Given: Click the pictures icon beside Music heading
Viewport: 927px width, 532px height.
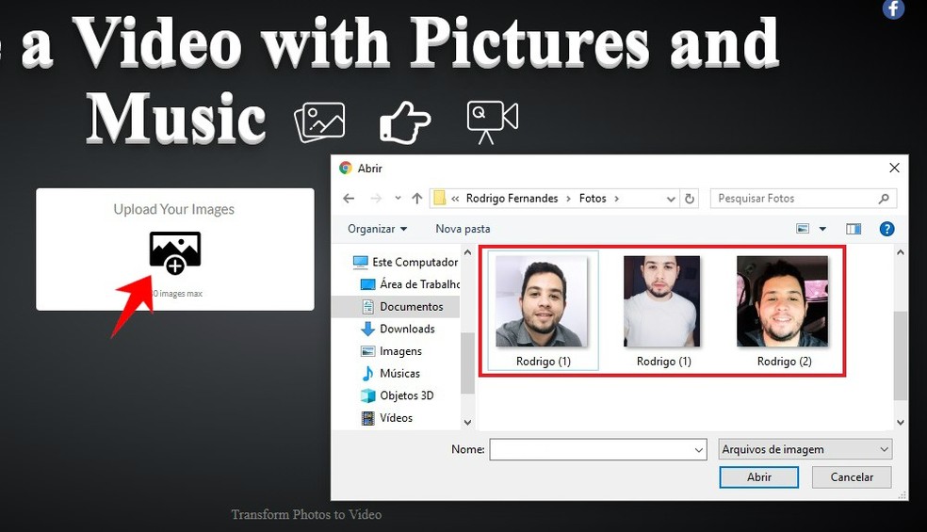Looking at the screenshot, I should pyautogui.click(x=319, y=122).
